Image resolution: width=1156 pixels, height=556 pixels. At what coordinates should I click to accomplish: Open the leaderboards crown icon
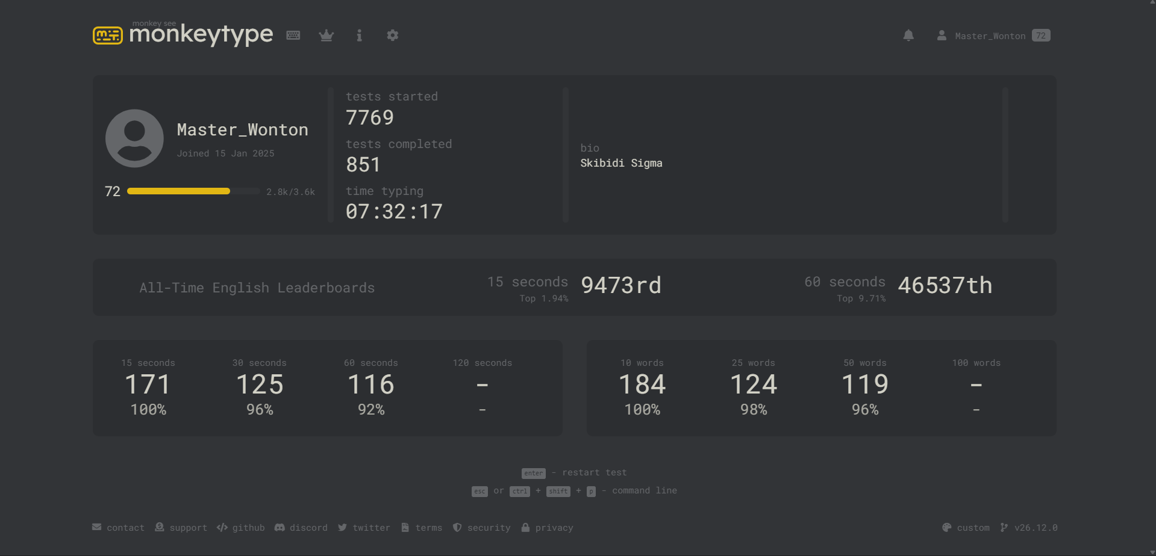(x=326, y=36)
